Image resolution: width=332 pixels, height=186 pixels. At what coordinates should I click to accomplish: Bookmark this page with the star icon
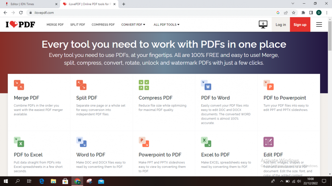pos(293,13)
